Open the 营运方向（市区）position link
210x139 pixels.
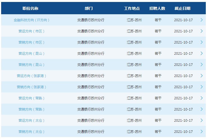32,31
